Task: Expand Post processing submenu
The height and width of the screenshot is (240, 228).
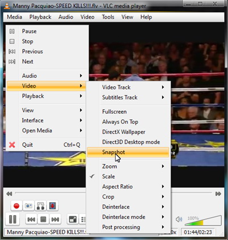Action: [128, 227]
